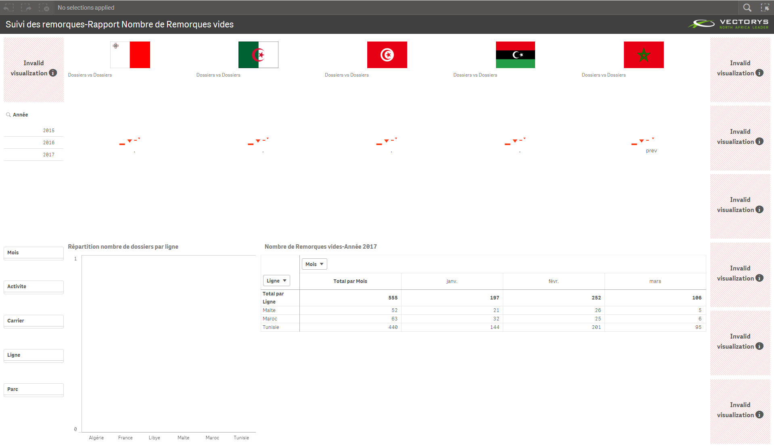Click the Malta flag image

pos(130,55)
